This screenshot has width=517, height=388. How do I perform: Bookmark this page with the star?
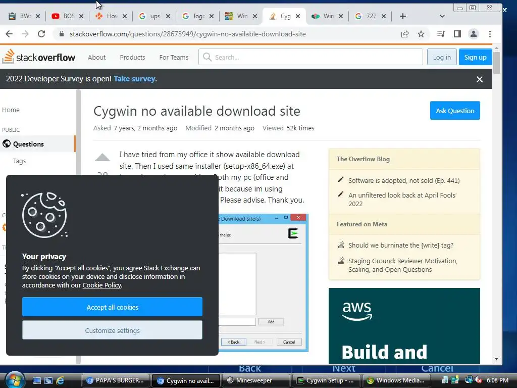tap(421, 34)
